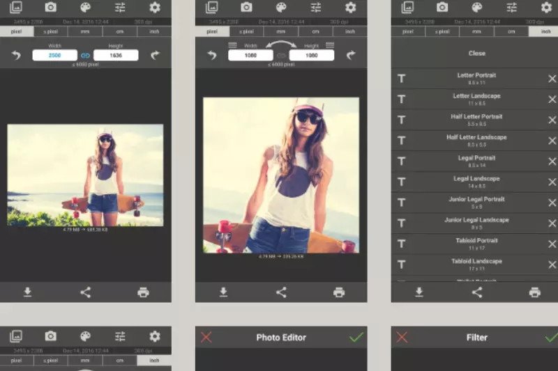Edit Junior Legal Portrait name via T icon

(x=402, y=203)
